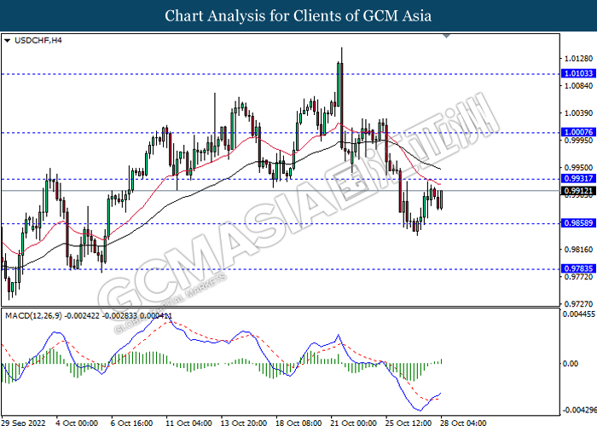Click the 25 Oct 12:00 time label
This screenshot has width=597, height=426.
click(409, 423)
